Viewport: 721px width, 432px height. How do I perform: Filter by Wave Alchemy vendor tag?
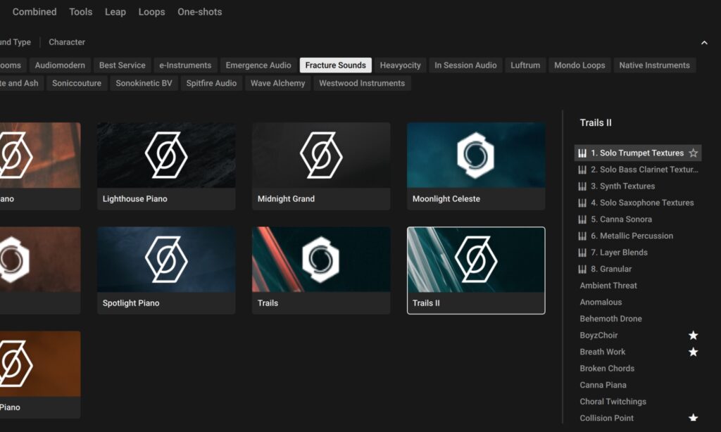[277, 83]
